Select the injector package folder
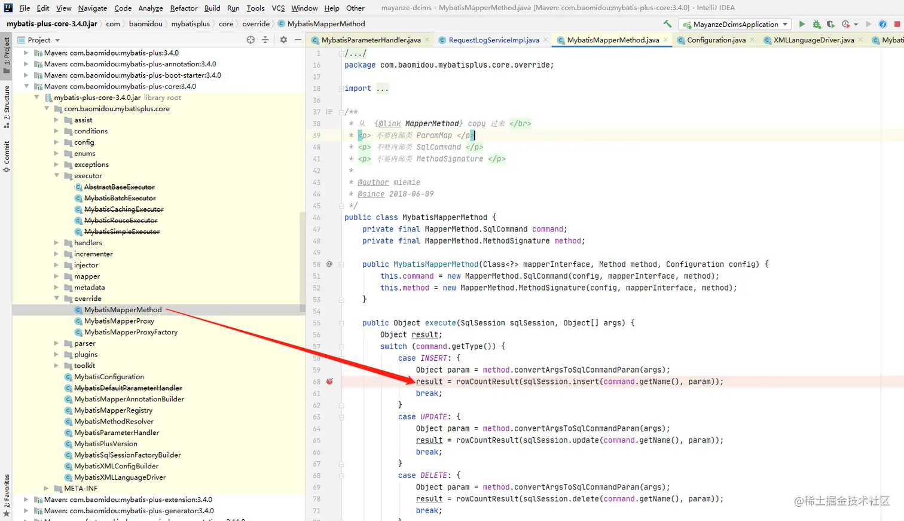This screenshot has height=521, width=904. pyautogui.click(x=85, y=265)
